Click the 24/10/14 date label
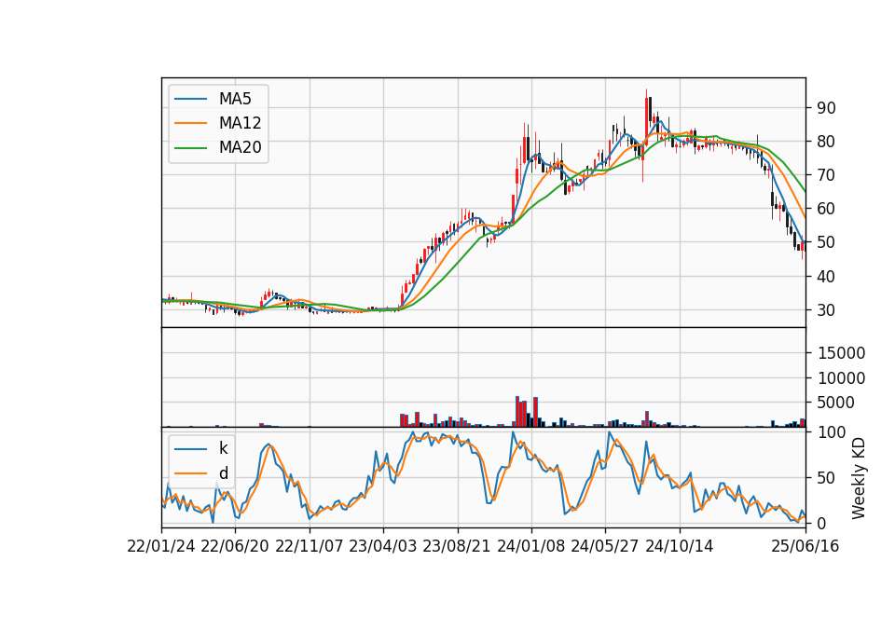Screen dimensions: 895x643 (x=680, y=547)
